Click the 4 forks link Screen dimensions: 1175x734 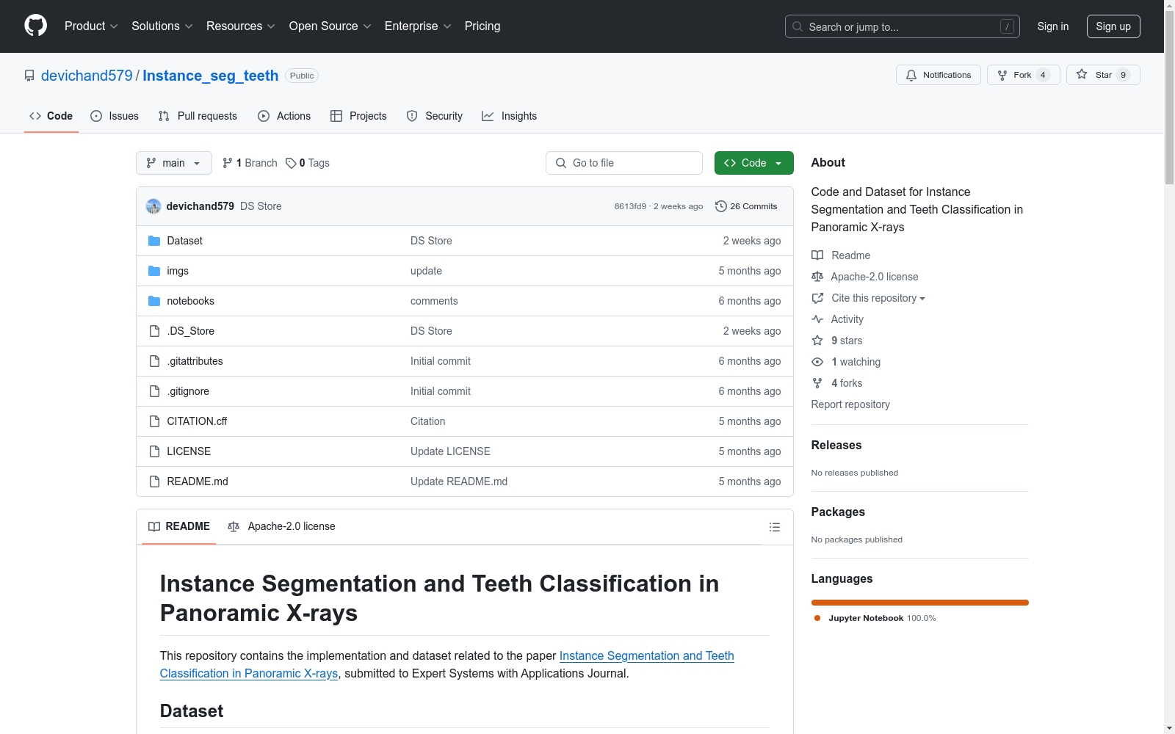click(x=846, y=383)
